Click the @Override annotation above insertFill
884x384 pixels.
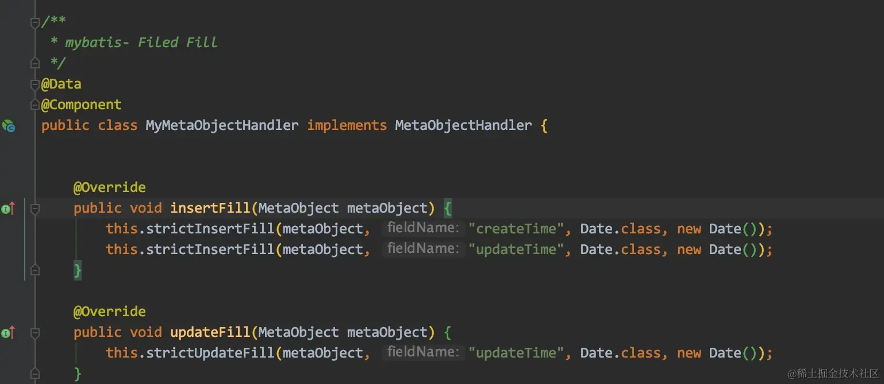point(109,187)
